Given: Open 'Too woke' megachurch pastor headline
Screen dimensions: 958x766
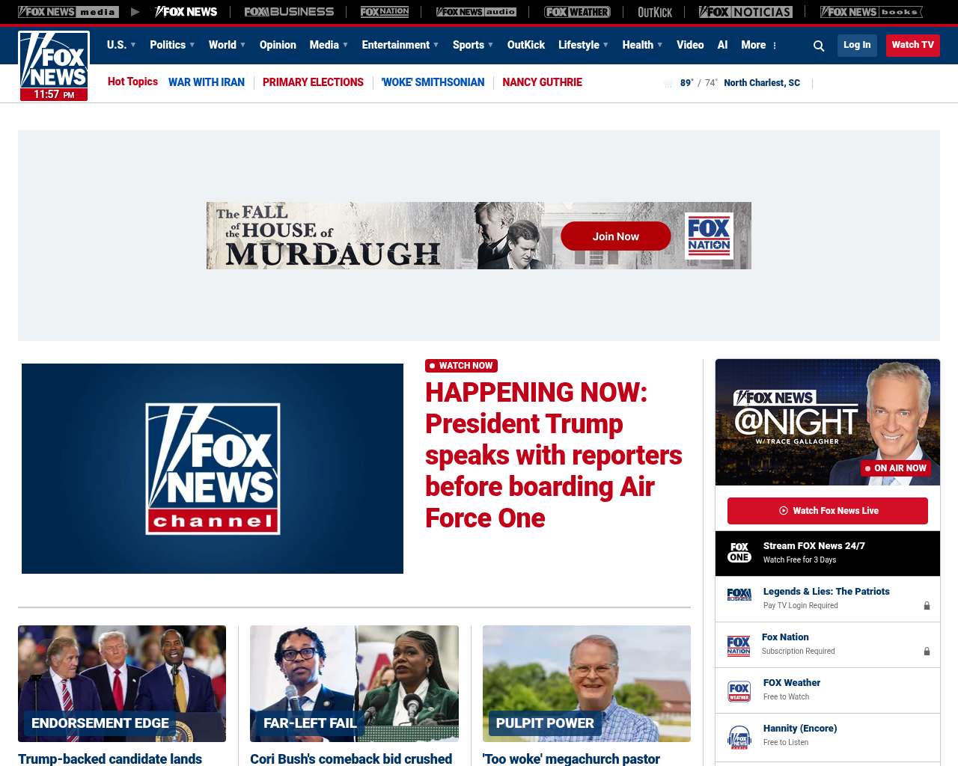Looking at the screenshot, I should coord(571,759).
